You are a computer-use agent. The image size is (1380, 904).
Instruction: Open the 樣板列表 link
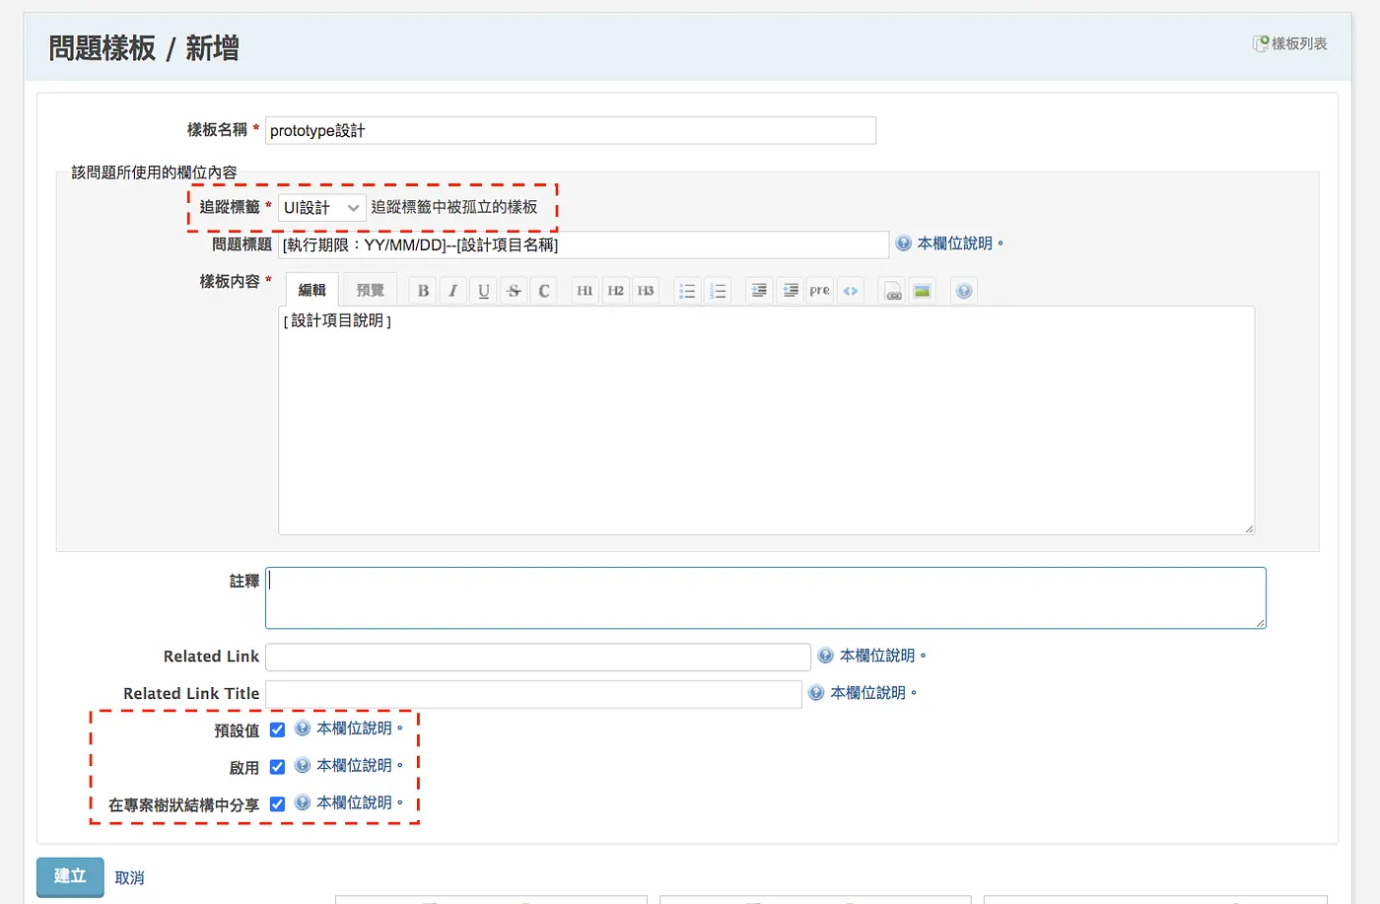coord(1290,43)
